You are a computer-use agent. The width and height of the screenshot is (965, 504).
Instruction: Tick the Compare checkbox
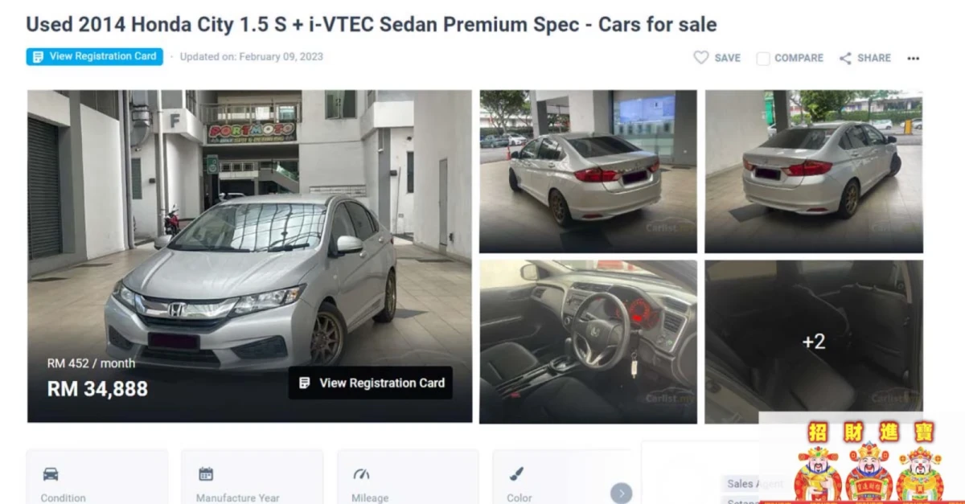[x=763, y=58]
